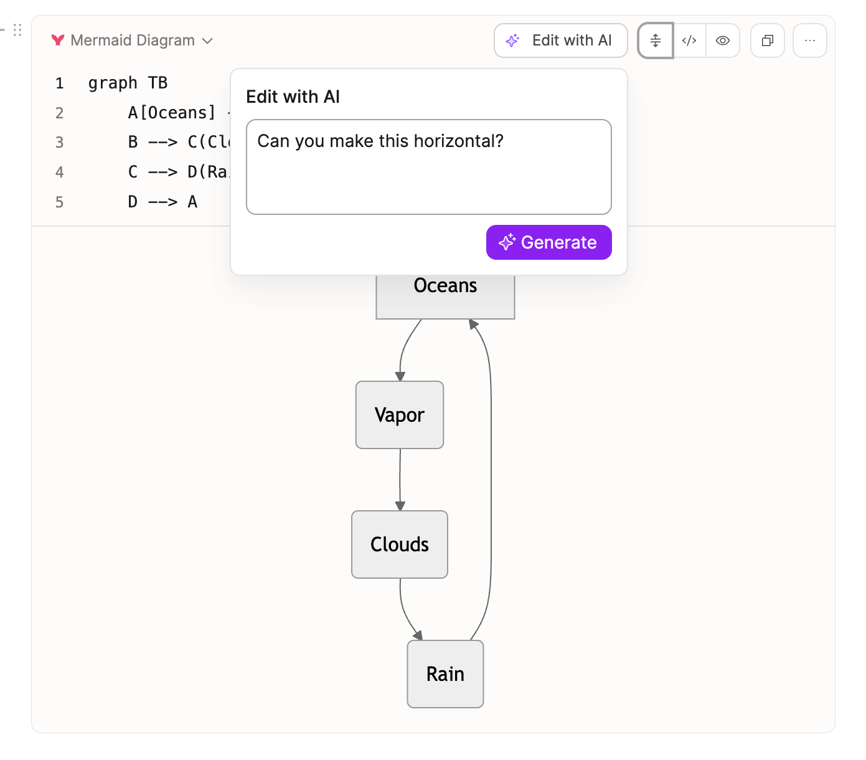This screenshot has width=866, height=760.
Task: Click the red Mermaid logo icon
Action: (58, 40)
